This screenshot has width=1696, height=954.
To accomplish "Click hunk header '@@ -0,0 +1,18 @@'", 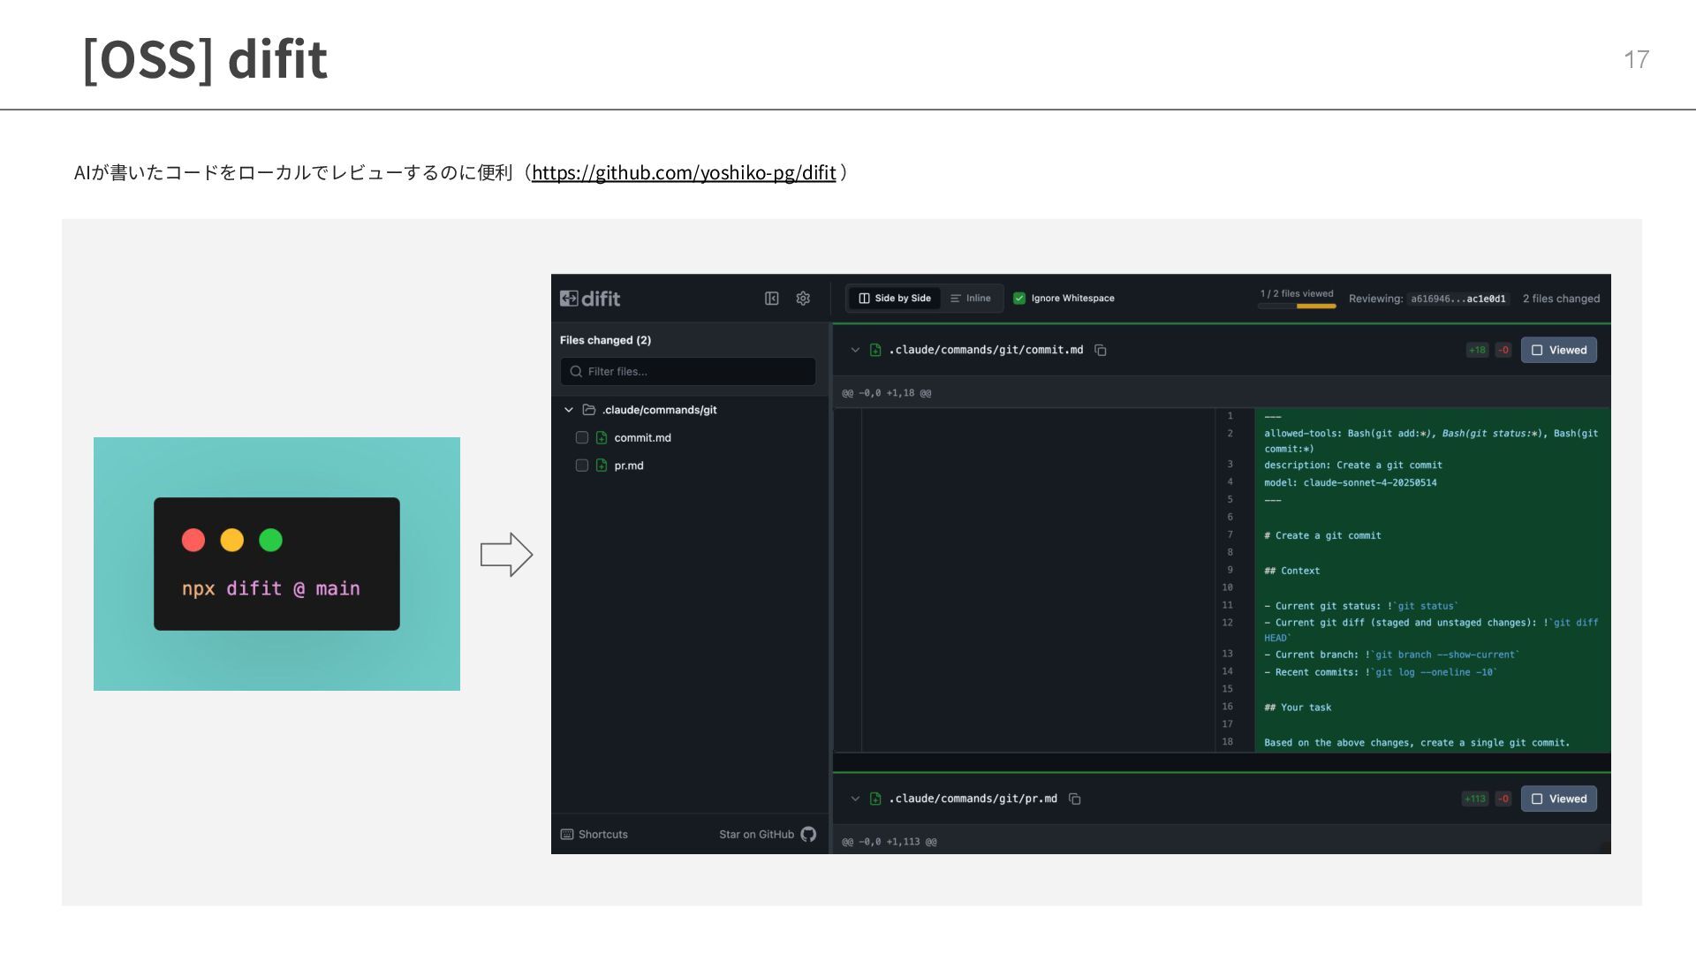I will coord(886,393).
